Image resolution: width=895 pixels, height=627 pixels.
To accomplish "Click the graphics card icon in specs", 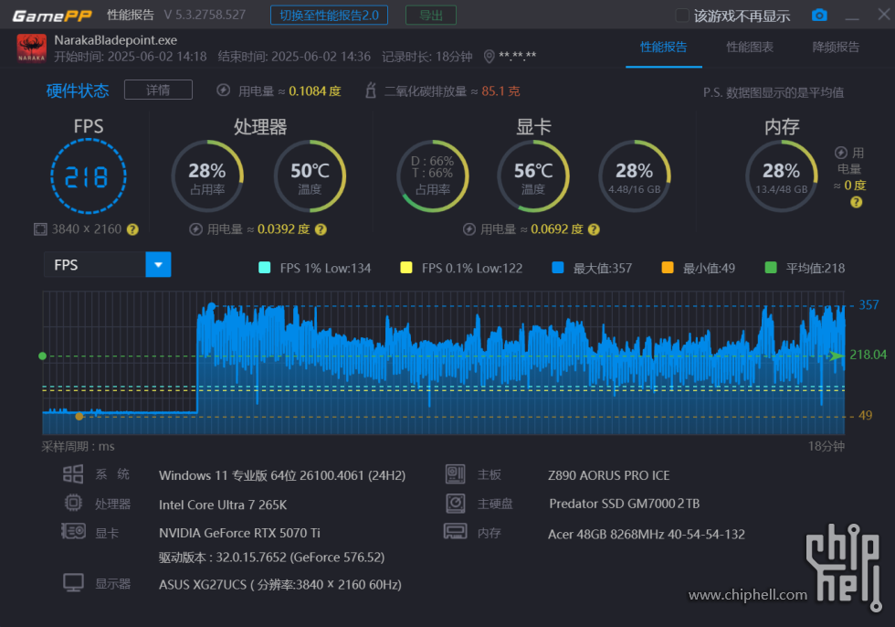I will point(74,531).
